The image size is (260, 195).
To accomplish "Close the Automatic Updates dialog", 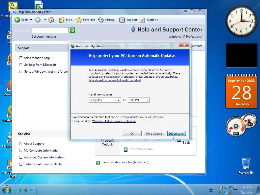I will coord(184,45).
